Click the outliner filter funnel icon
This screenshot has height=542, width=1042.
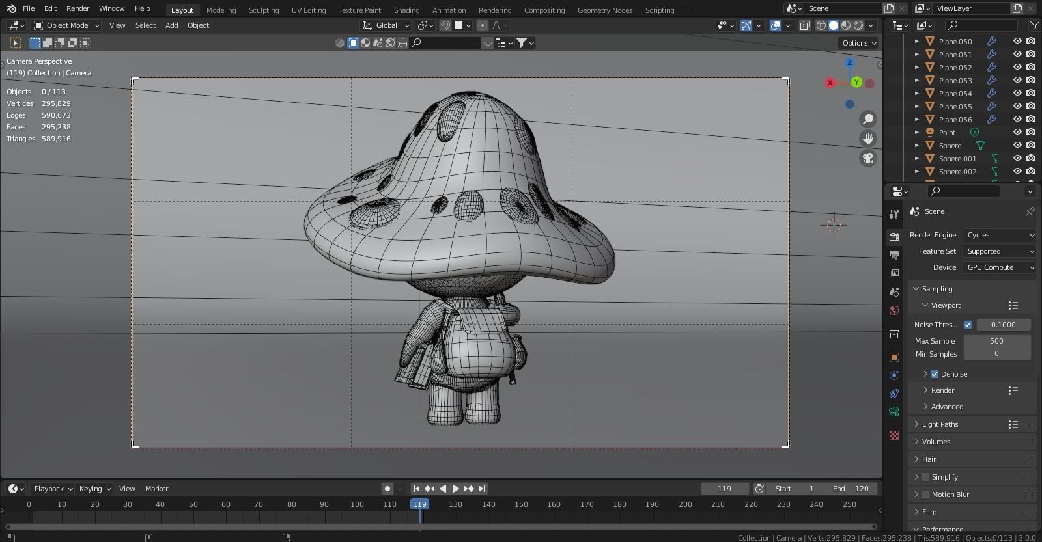[x=1034, y=25]
